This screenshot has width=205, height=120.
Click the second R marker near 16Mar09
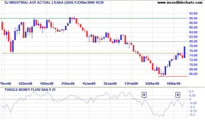click(x=178, y=95)
